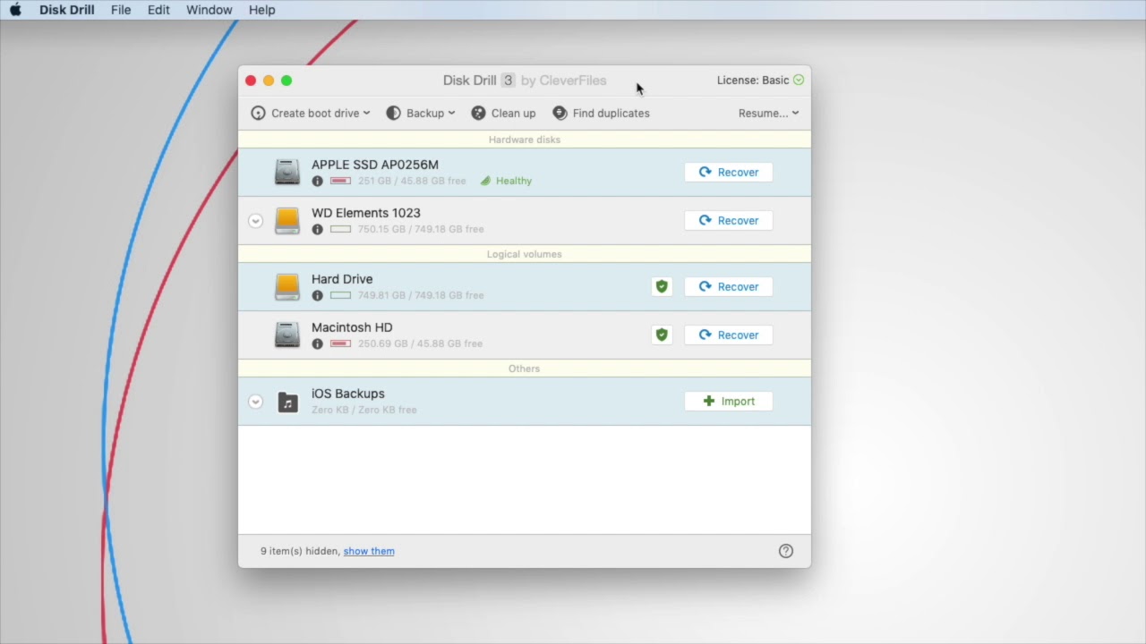Screen dimensions: 1146x644
Task: Recover the Macintosh HD volume
Action: [x=728, y=335]
